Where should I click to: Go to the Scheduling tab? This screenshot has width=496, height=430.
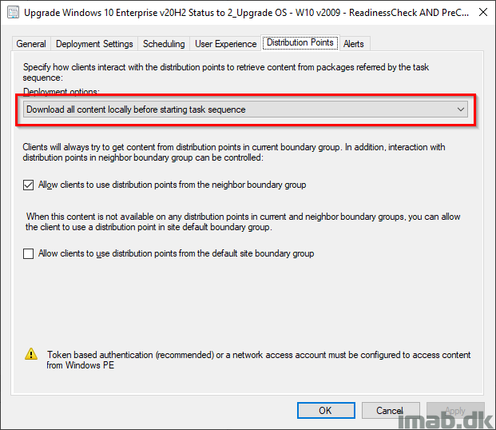(164, 44)
